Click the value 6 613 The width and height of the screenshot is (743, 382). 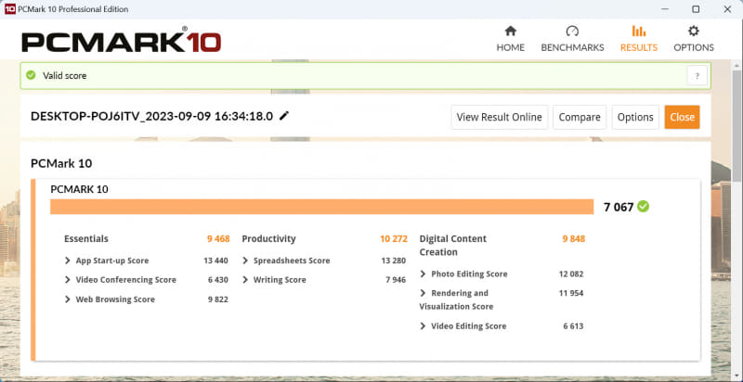pos(573,326)
